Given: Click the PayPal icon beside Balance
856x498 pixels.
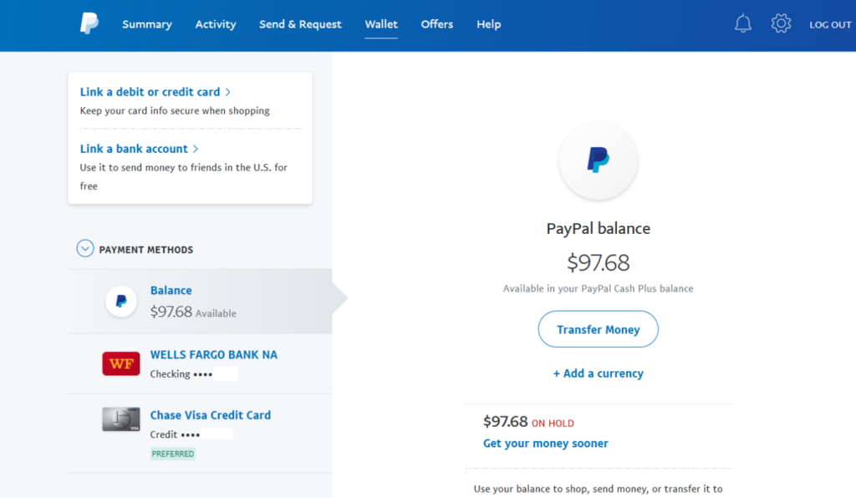Looking at the screenshot, I should coord(120,301).
